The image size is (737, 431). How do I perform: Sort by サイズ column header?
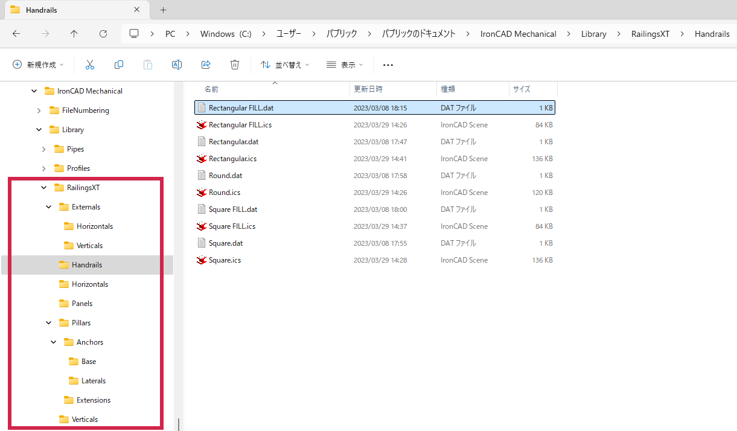pyautogui.click(x=522, y=89)
